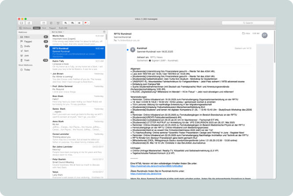This screenshot has width=293, height=196.
Task: Open the Sort by Date dropdown
Action: [57, 32]
